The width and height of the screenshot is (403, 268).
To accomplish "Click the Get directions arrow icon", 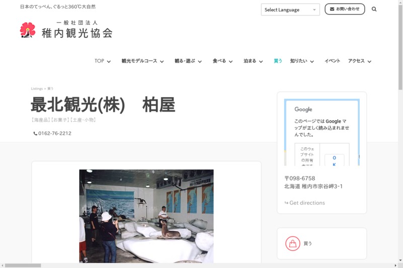I will pos(286,203).
